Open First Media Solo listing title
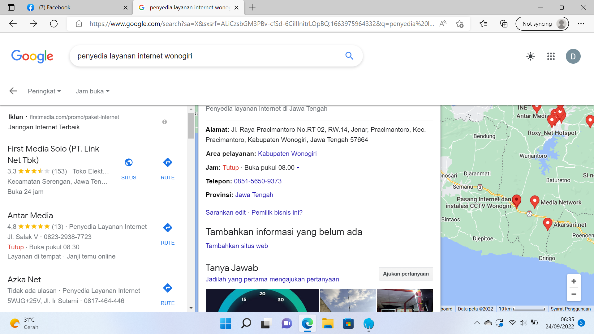594x334 pixels. (x=53, y=154)
